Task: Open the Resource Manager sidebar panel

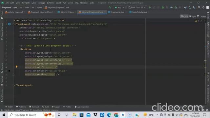Action: 2,31
